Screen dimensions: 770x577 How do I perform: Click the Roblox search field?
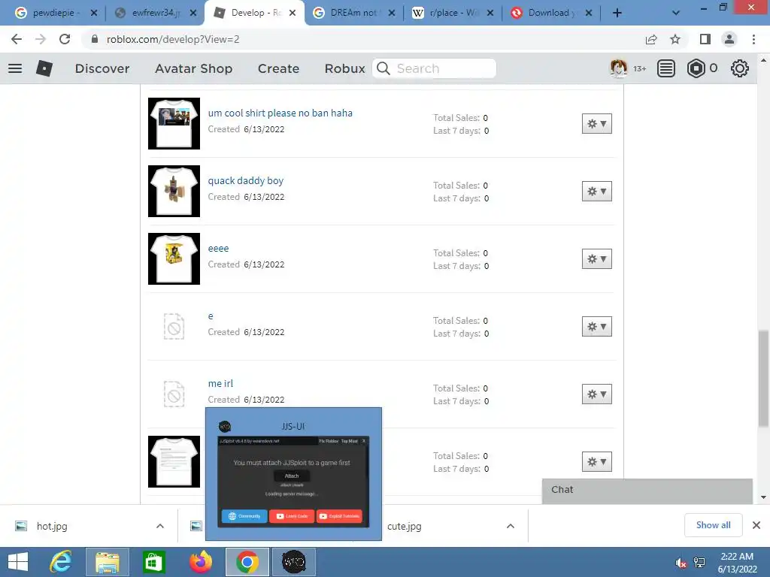point(435,68)
